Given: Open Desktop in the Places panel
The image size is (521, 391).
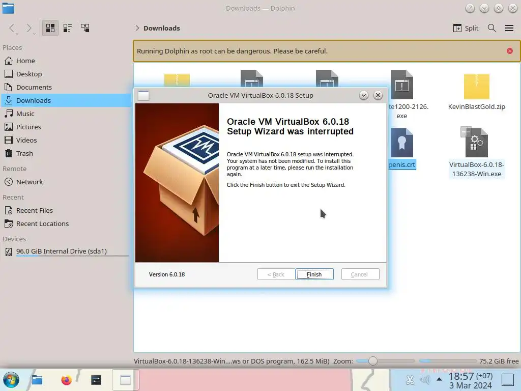Looking at the screenshot, I should point(67,74).
